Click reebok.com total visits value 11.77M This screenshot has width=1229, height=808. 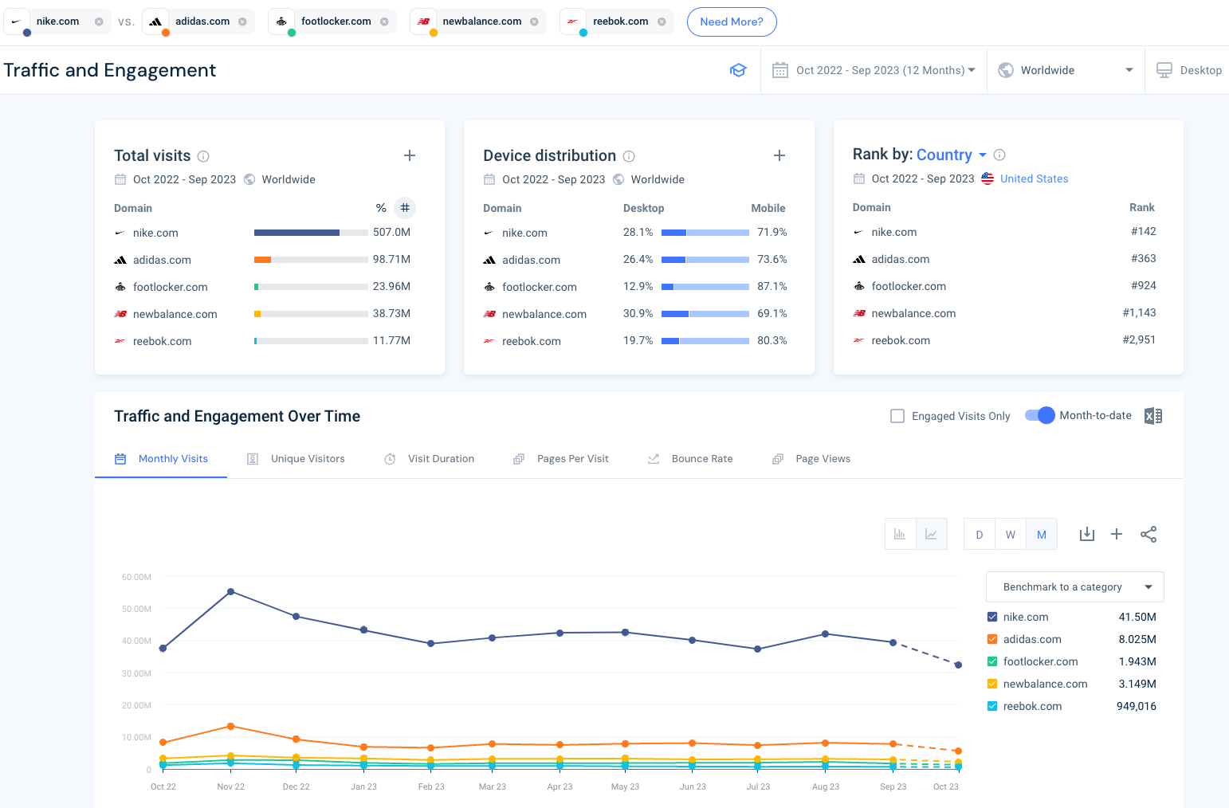pyautogui.click(x=391, y=340)
